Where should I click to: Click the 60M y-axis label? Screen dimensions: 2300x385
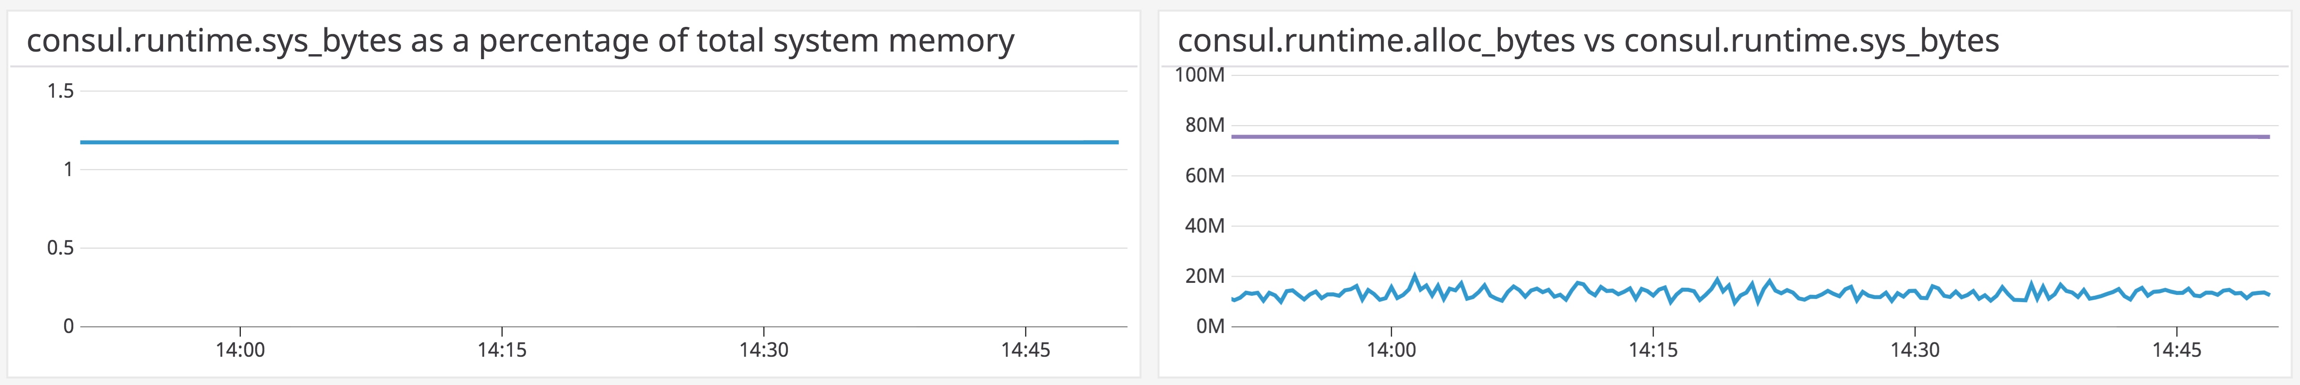click(1204, 176)
